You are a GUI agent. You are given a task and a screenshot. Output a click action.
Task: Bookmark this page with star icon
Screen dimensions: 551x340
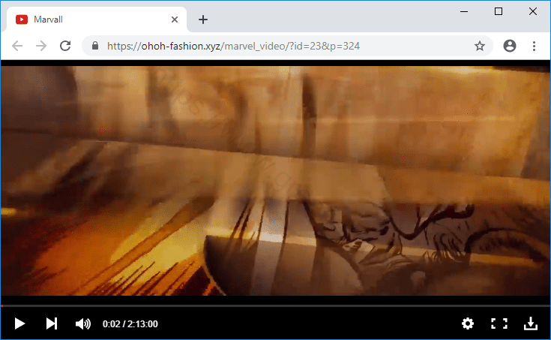[480, 46]
